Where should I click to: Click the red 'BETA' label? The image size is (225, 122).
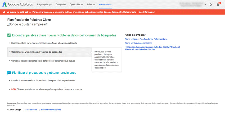click(14, 89)
